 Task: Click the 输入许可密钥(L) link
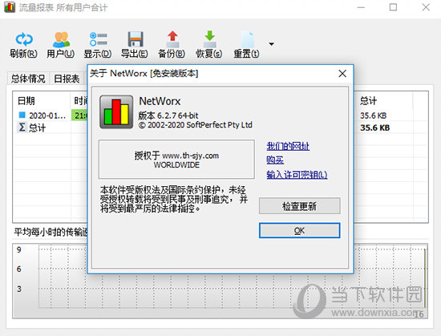[x=297, y=175]
